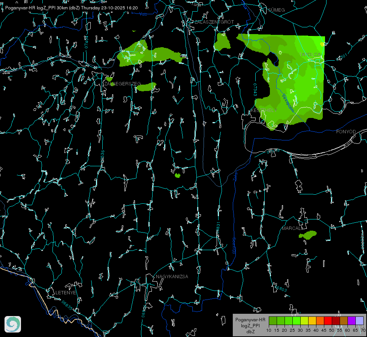
Task: Click the Veszprém county label
Action: (x=288, y=103)
